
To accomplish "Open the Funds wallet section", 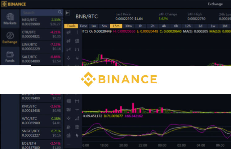I will [10, 57].
